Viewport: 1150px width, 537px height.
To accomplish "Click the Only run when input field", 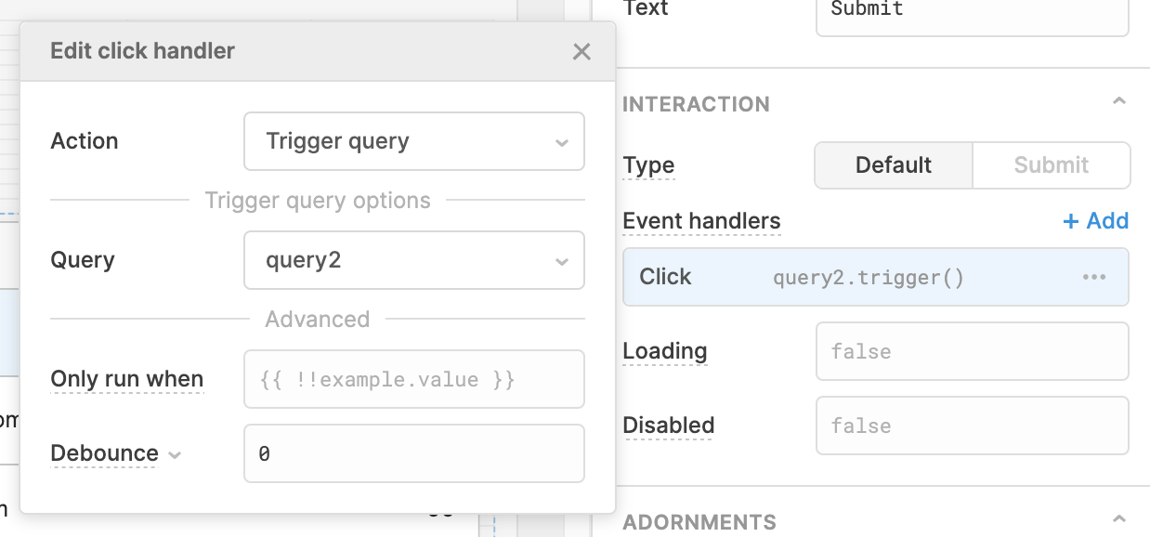I will [x=413, y=379].
